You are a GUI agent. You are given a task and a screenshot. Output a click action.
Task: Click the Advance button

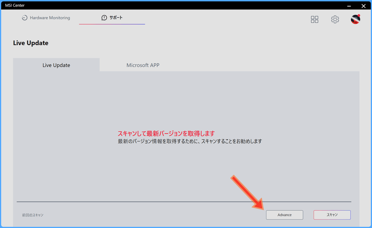[284, 215]
